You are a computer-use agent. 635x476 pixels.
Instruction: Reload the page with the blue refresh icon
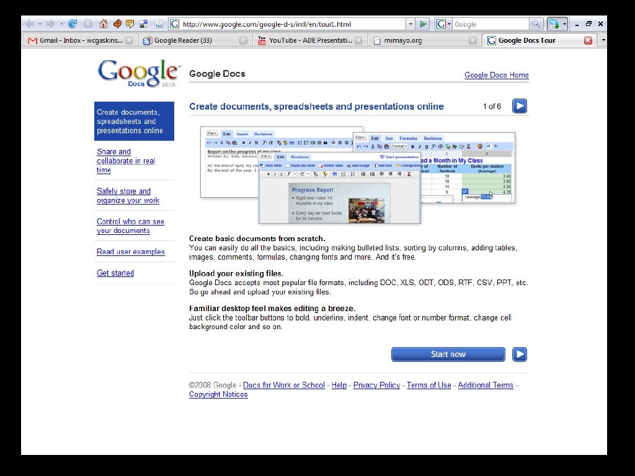[73, 24]
